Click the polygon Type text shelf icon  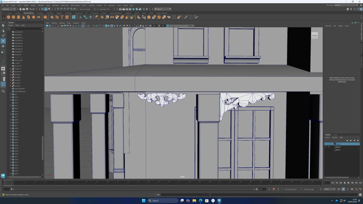coord(62,17)
